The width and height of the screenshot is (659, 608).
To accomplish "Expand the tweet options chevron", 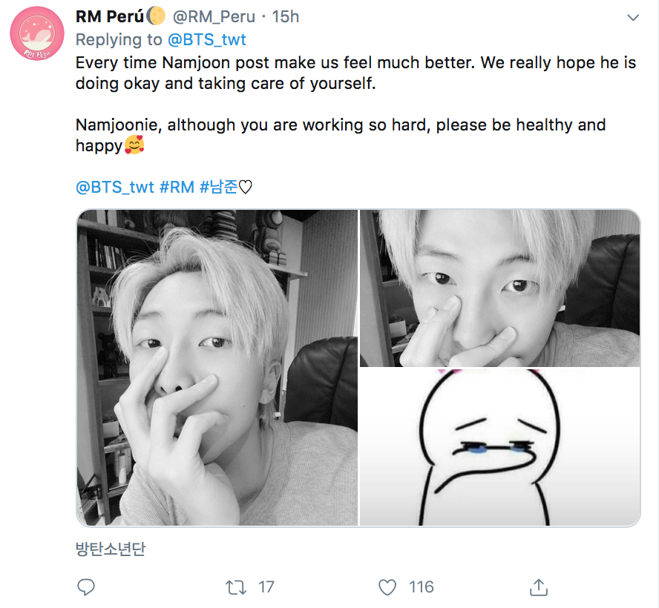I will point(632,17).
